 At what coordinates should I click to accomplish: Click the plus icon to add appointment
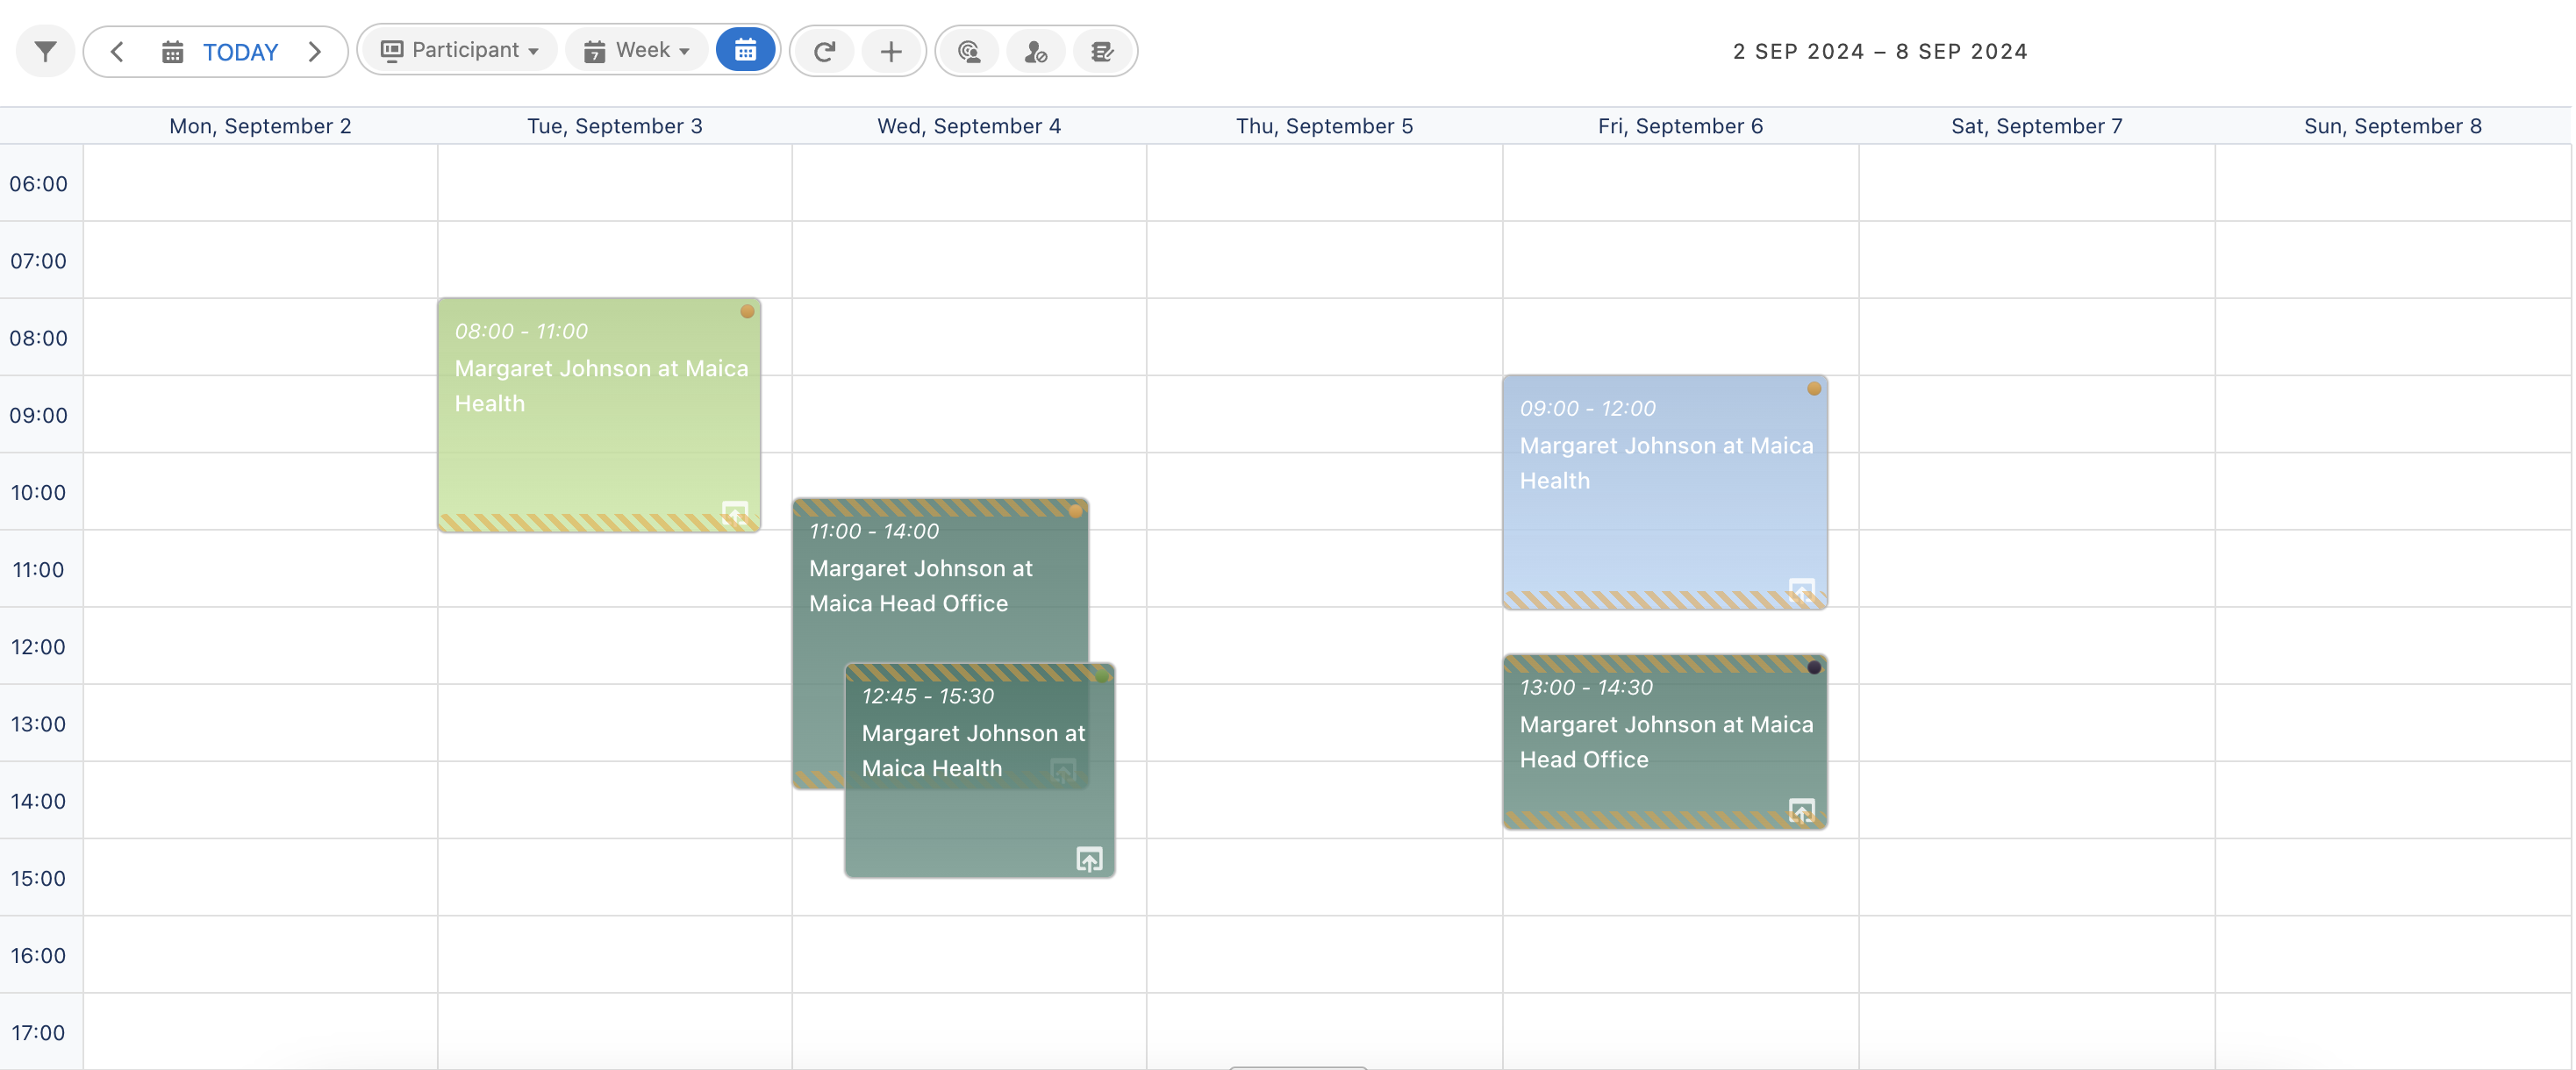tap(890, 51)
